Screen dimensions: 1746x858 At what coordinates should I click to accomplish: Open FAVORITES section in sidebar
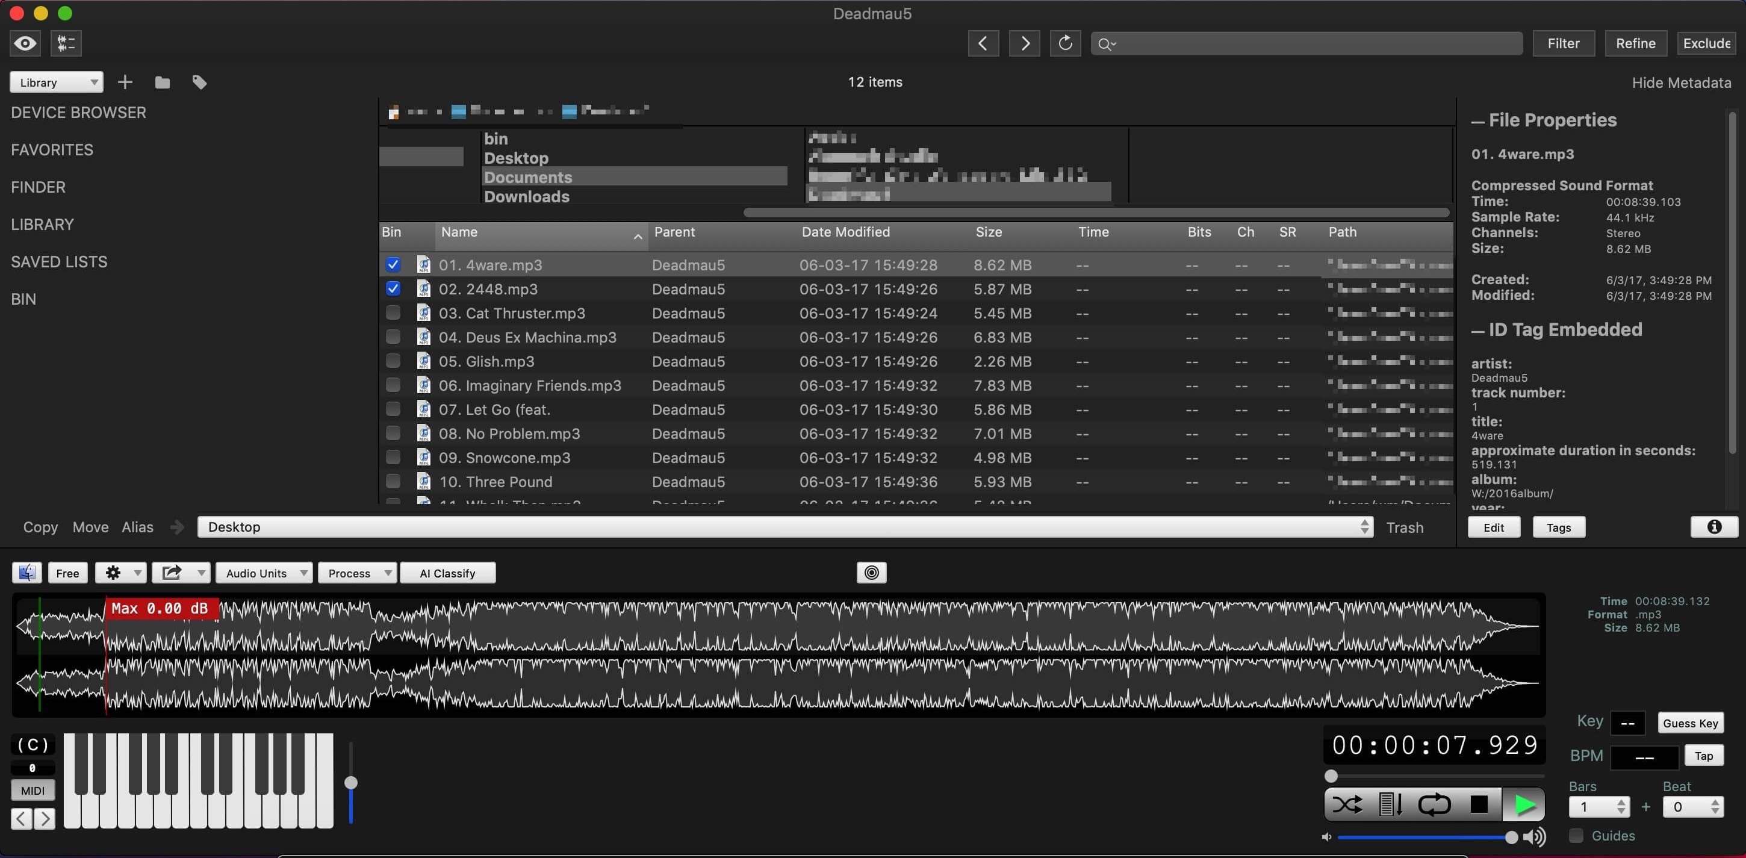(52, 150)
